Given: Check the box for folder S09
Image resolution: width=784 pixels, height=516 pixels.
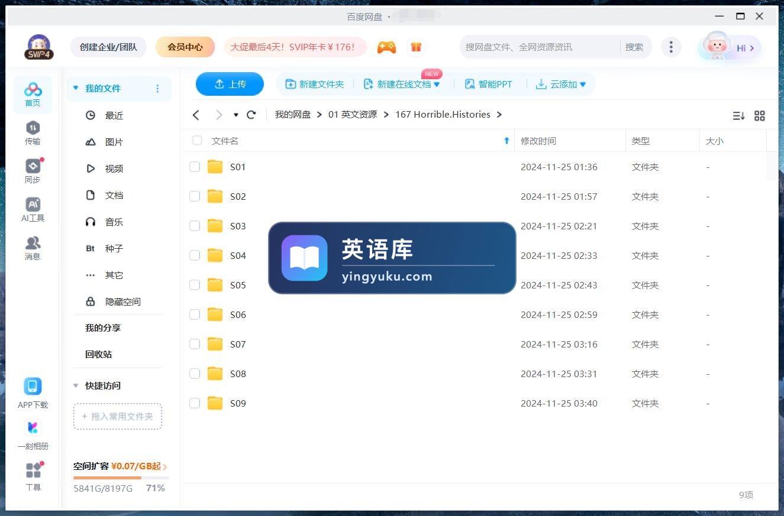Looking at the screenshot, I should pos(195,403).
